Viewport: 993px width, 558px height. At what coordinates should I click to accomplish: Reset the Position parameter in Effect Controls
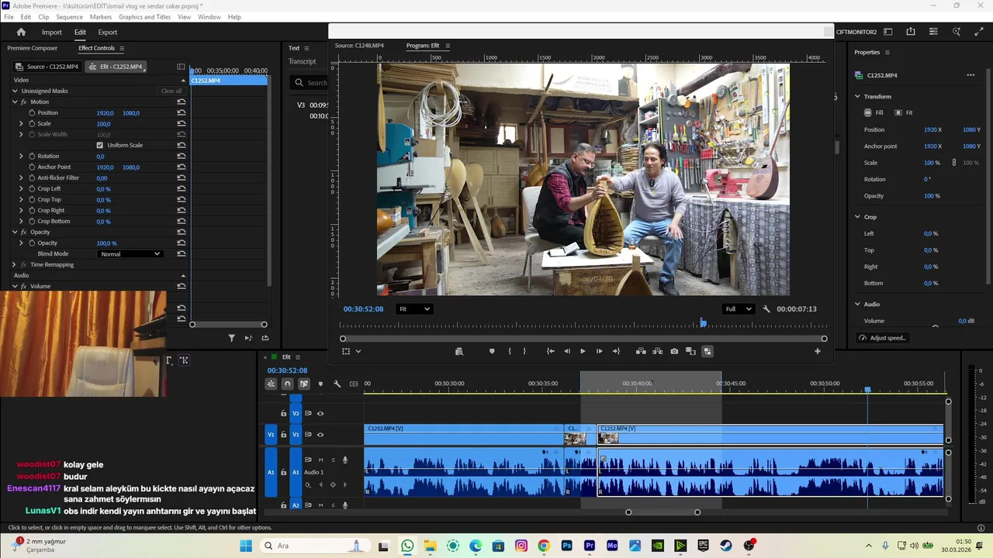pos(181,112)
